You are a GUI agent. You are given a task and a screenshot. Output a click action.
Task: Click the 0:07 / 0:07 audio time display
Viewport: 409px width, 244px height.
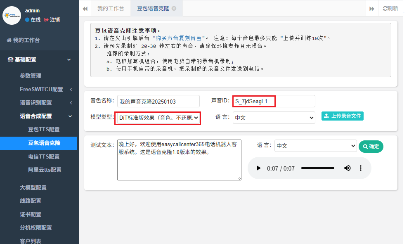pyautogui.click(x=281, y=168)
